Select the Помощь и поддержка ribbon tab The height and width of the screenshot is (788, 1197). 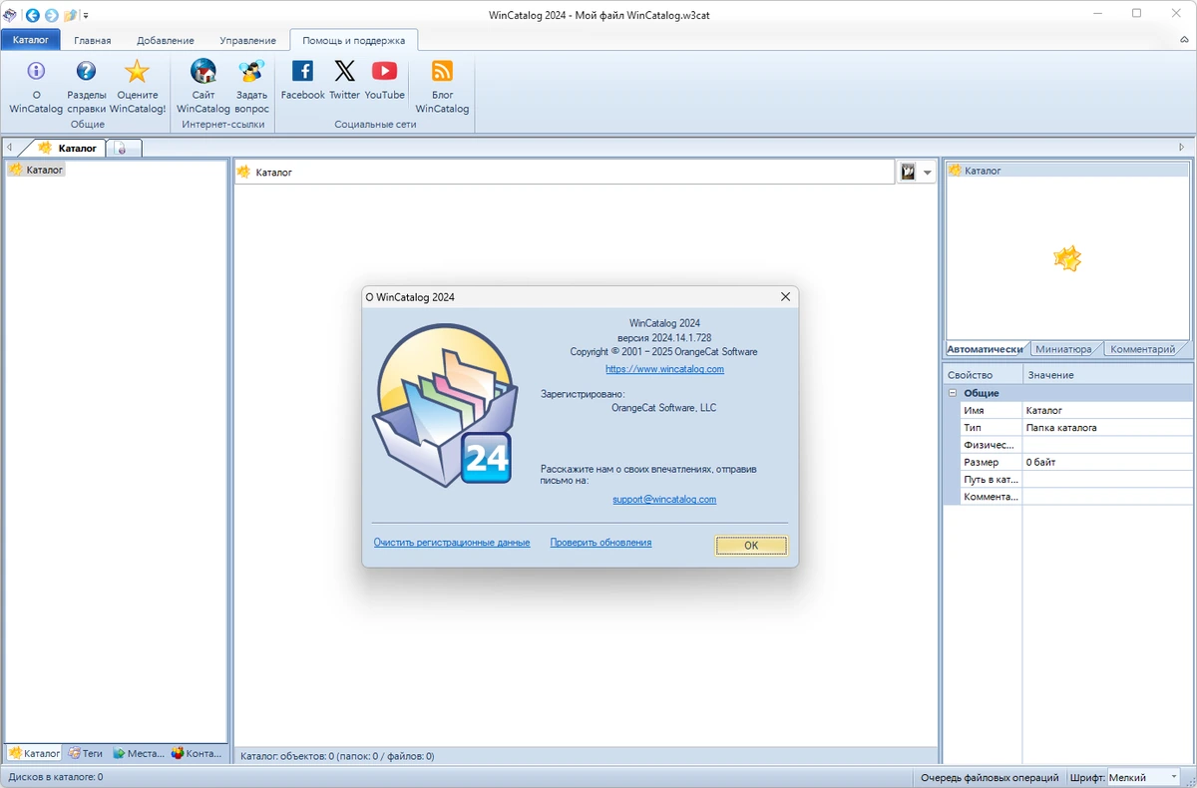354,41
